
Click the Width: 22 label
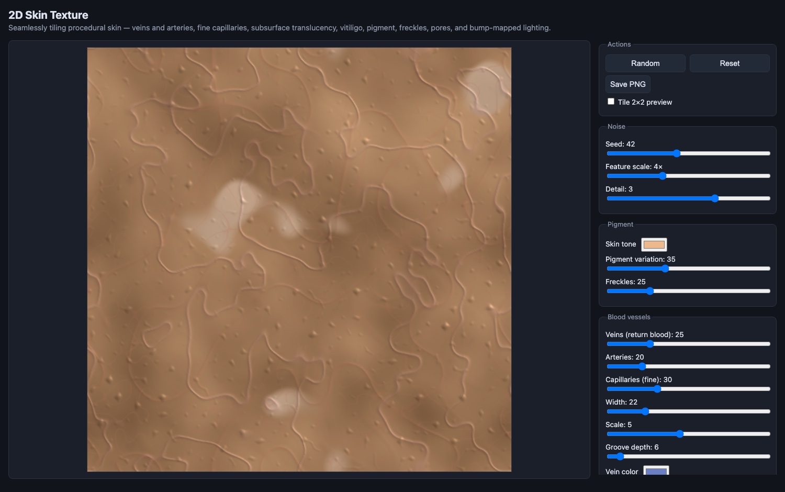point(621,402)
